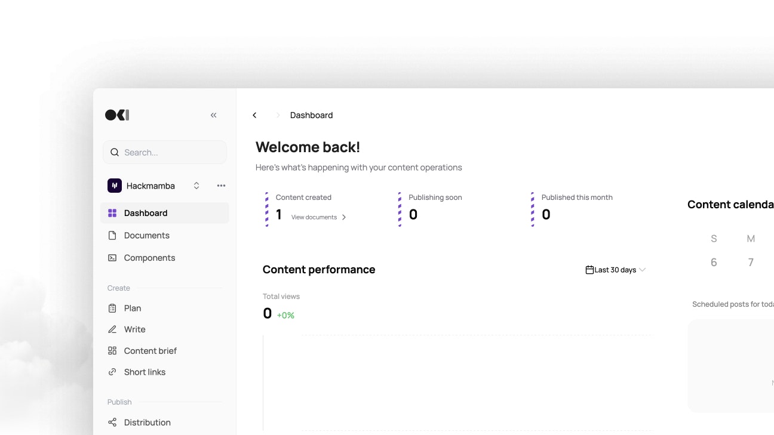Open the Short links menu item
Viewport: 774px width, 435px height.
[x=165, y=372]
